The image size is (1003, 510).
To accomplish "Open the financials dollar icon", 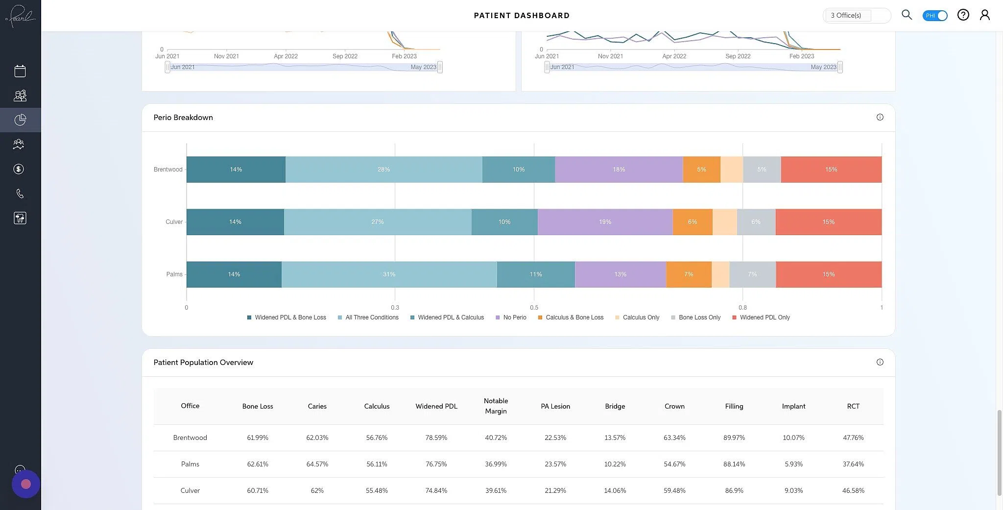I will (20, 169).
